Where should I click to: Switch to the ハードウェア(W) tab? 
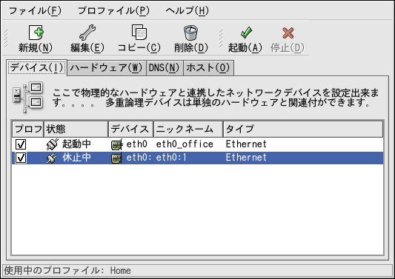(x=106, y=68)
